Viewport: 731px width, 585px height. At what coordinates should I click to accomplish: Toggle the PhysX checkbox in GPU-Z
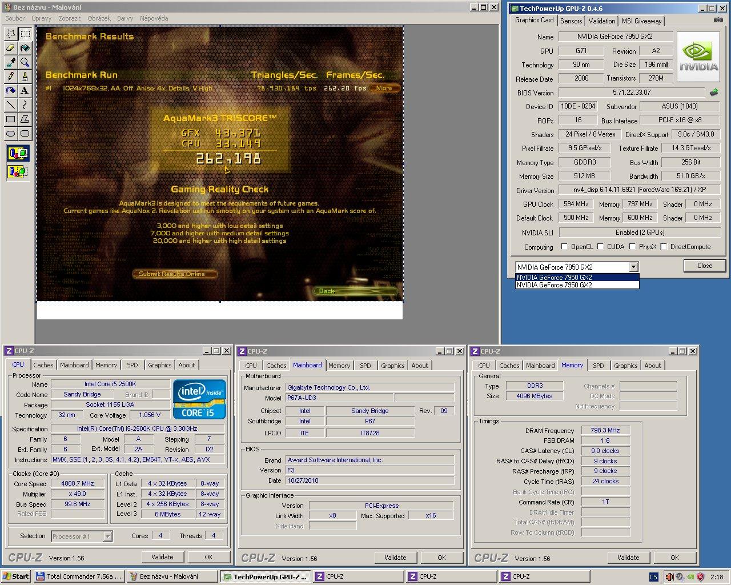point(632,247)
